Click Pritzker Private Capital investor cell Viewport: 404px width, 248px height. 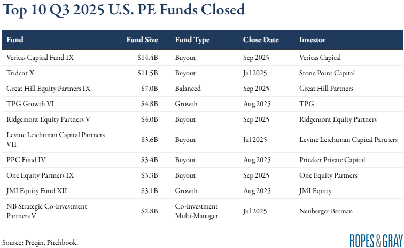[x=332, y=159]
